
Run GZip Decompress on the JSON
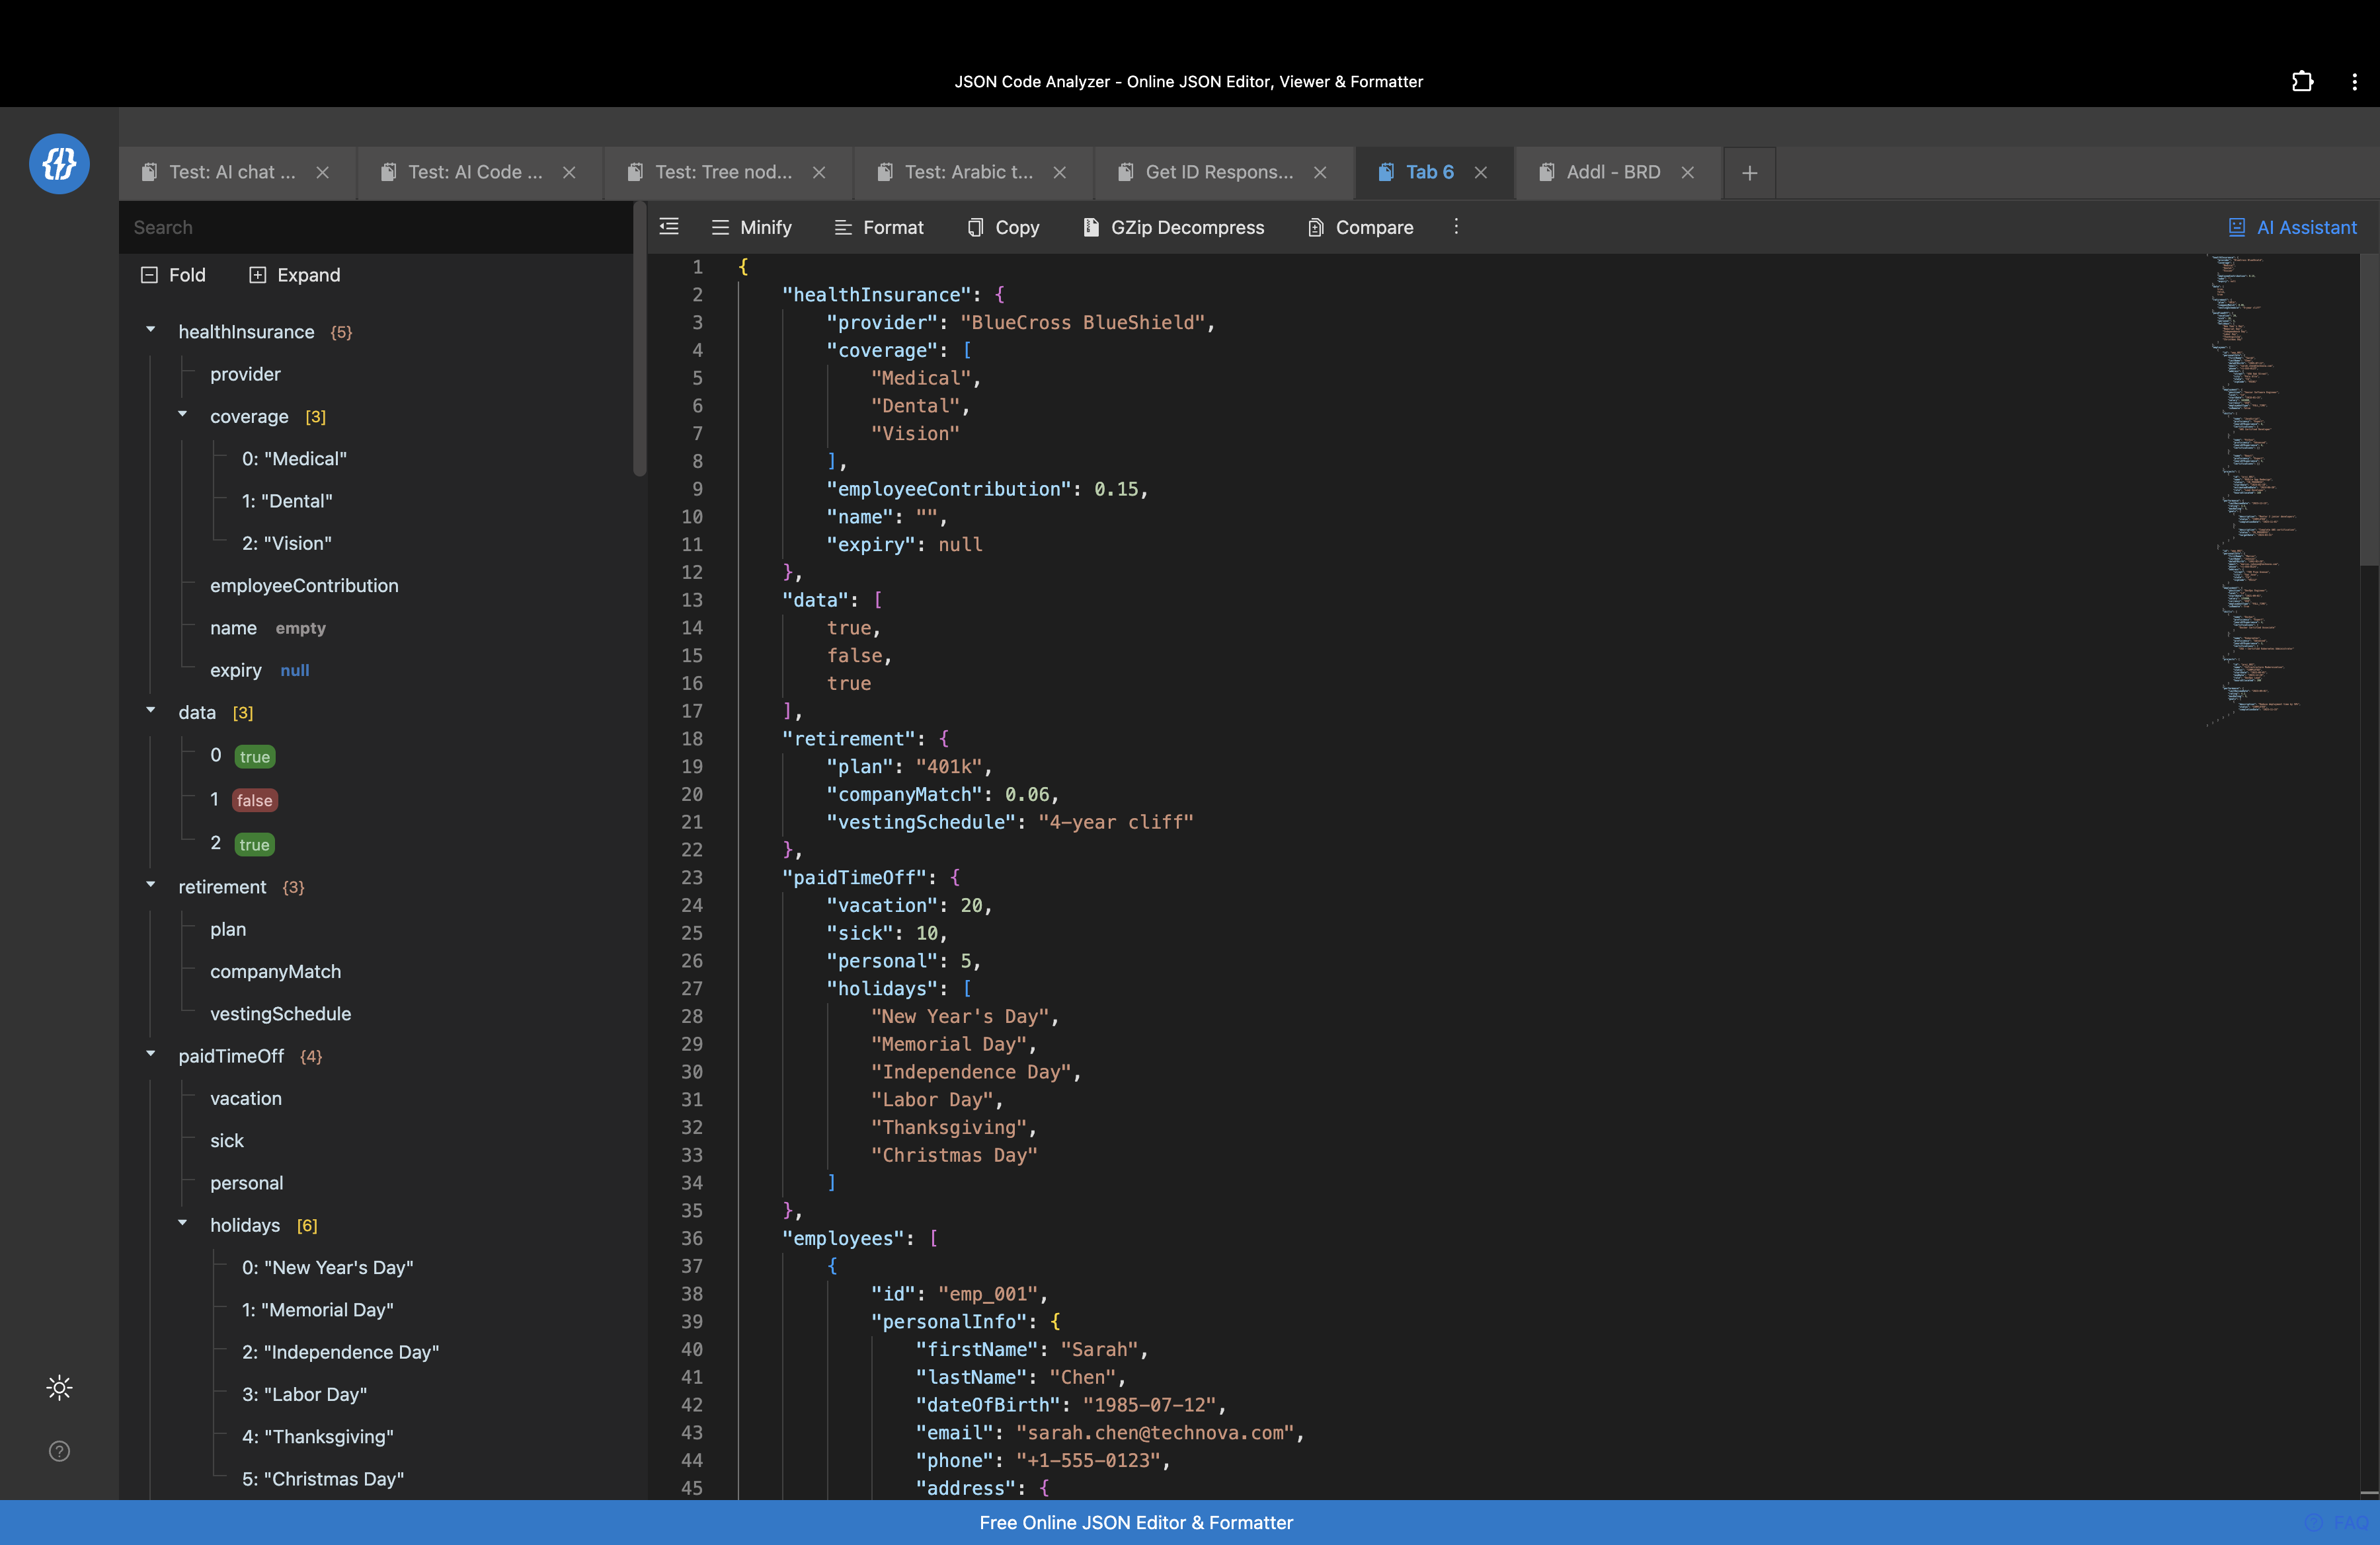tap(1173, 227)
